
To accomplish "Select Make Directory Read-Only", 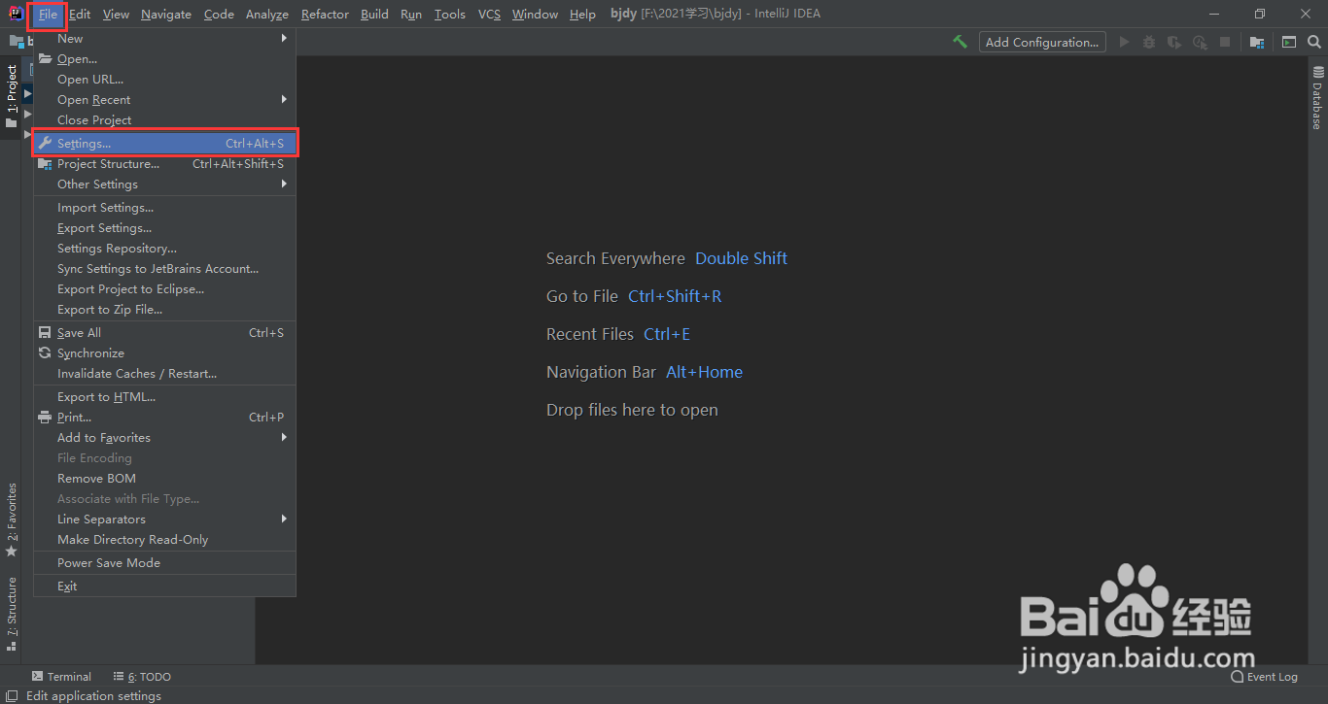I will [164, 540].
